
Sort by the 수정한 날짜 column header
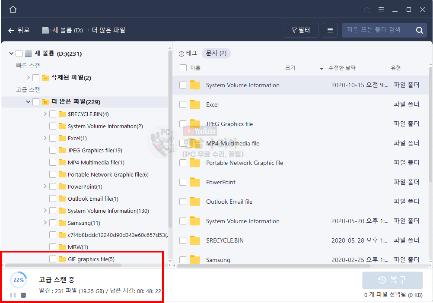[x=341, y=68]
